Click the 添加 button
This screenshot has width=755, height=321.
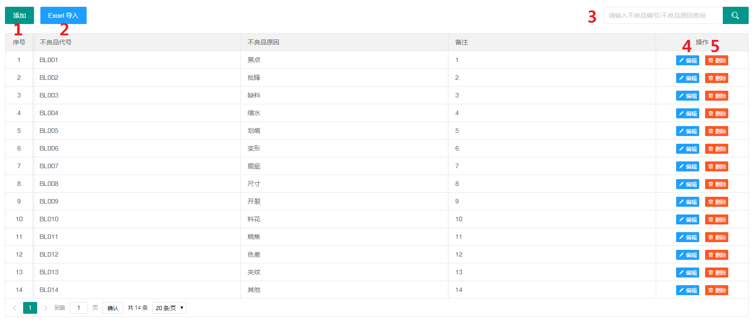click(x=19, y=15)
